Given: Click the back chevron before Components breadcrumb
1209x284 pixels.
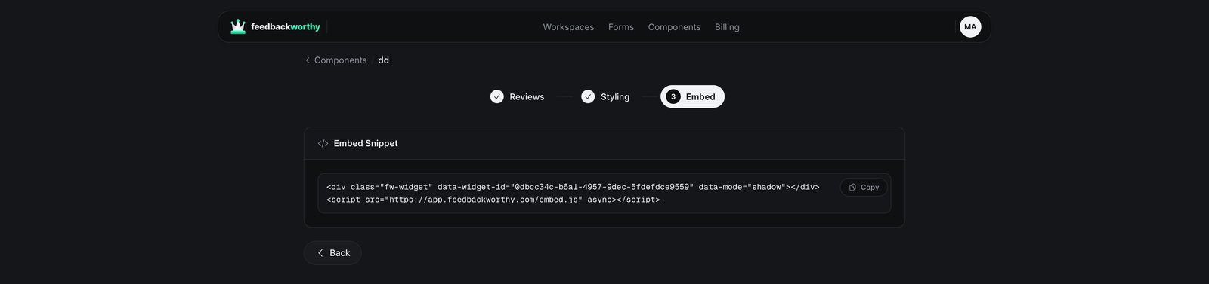Looking at the screenshot, I should (x=308, y=60).
